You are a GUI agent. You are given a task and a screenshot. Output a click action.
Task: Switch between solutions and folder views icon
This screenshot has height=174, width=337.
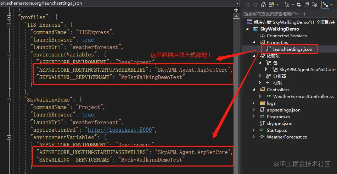click(271, 5)
